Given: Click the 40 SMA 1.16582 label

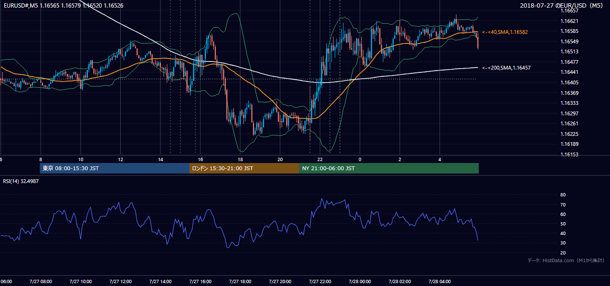Looking at the screenshot, I should pos(505,32).
